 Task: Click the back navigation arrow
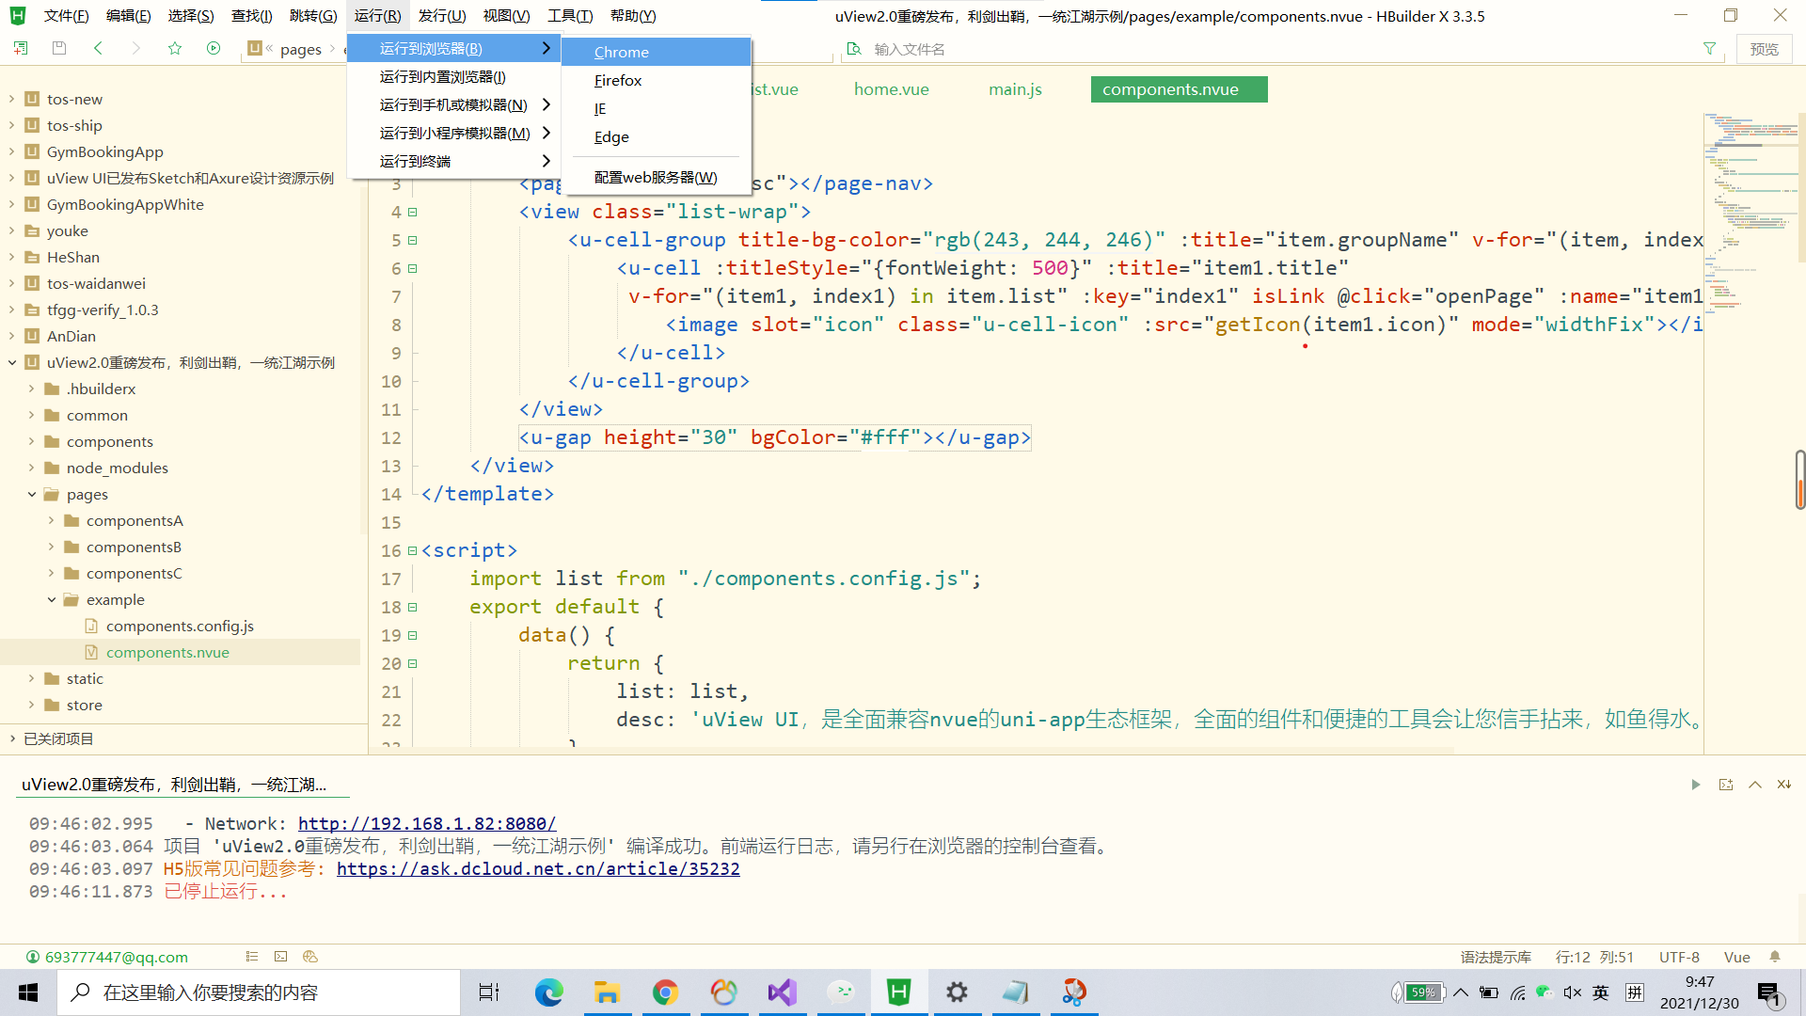[x=98, y=48]
